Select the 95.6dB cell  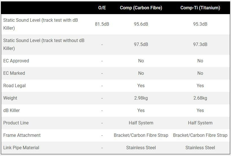click(141, 24)
